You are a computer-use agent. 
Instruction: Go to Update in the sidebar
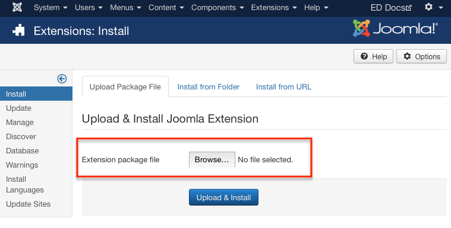[18, 108]
